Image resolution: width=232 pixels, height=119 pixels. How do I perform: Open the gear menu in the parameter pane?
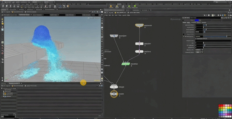point(222,18)
